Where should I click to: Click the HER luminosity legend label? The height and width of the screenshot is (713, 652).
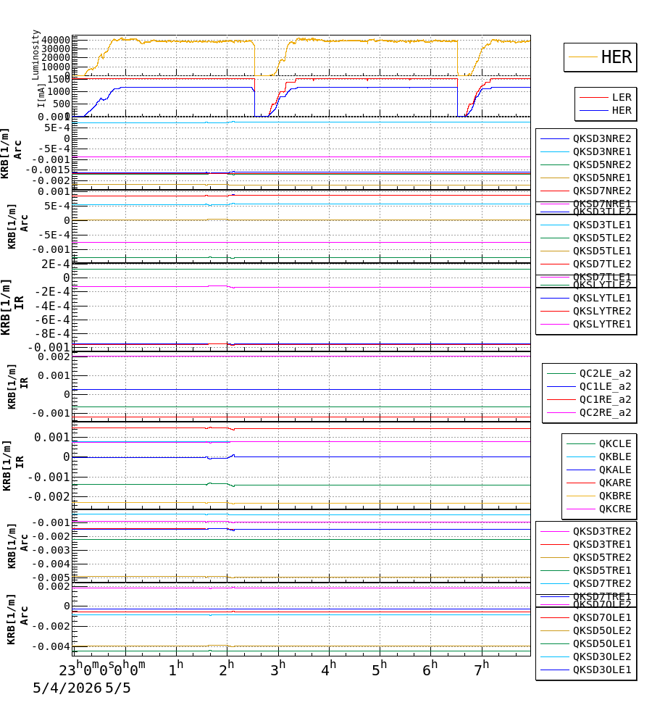click(616, 57)
